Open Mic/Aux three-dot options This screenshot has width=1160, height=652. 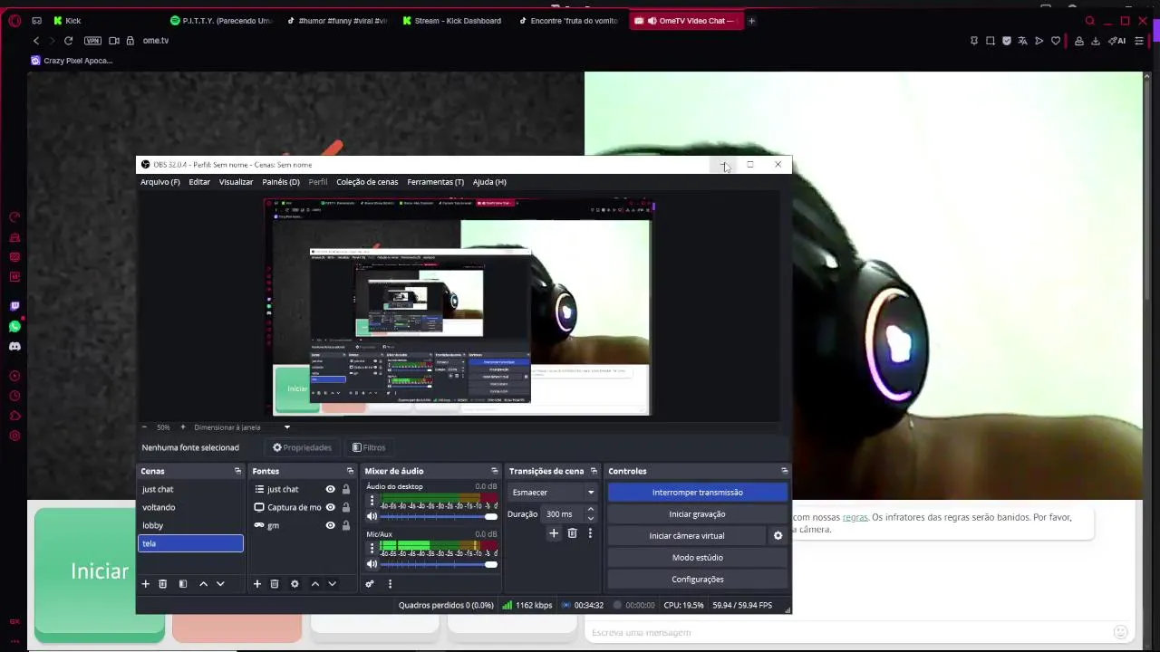(x=372, y=548)
